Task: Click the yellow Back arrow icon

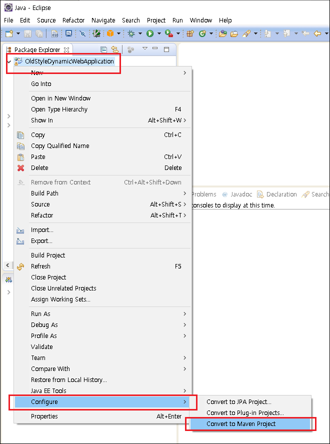Action: click(317, 33)
